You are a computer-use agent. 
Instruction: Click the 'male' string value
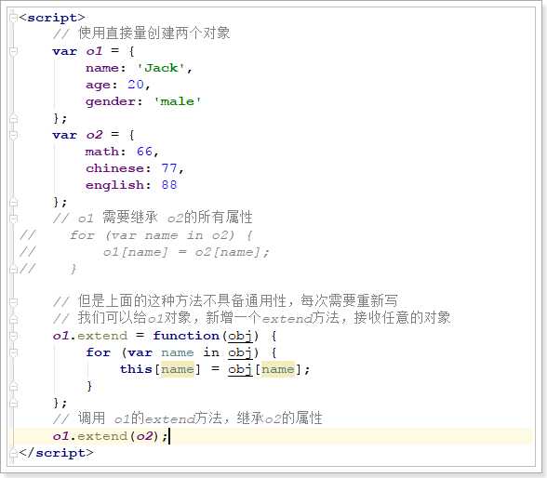point(177,101)
